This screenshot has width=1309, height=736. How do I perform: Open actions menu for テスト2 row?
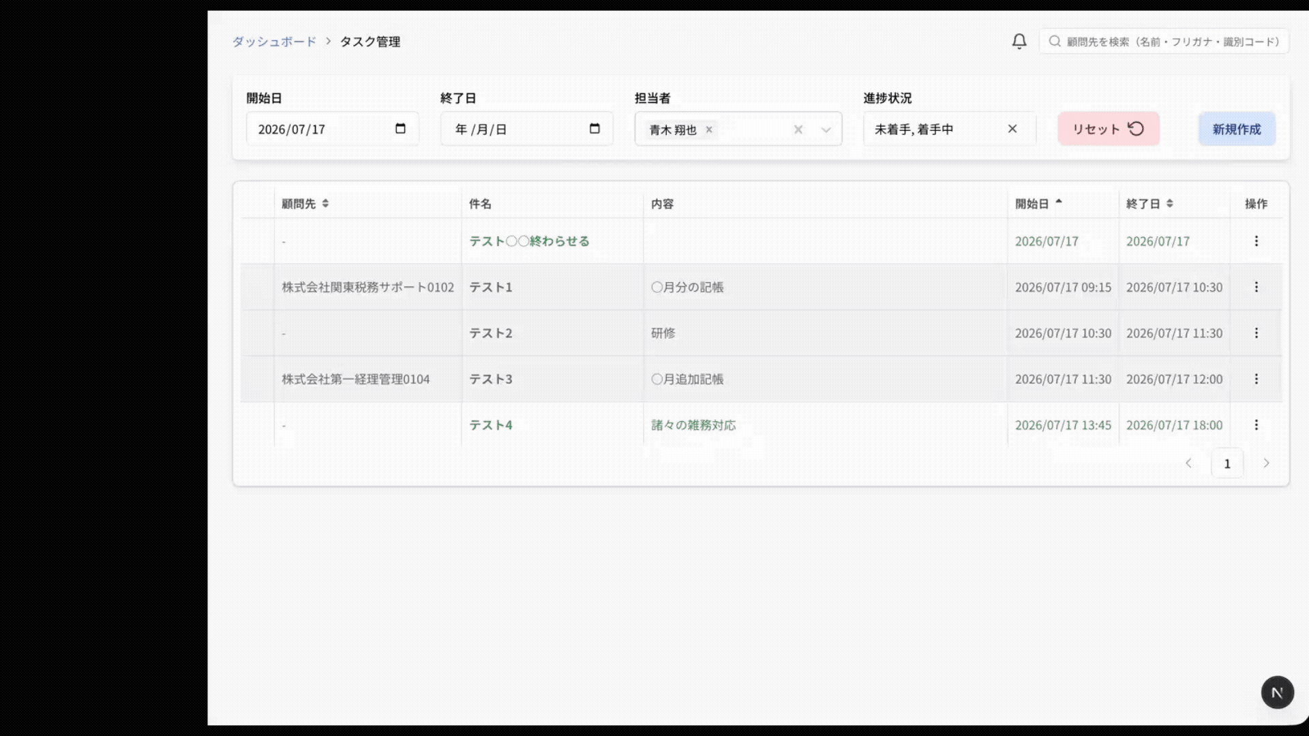(1256, 333)
